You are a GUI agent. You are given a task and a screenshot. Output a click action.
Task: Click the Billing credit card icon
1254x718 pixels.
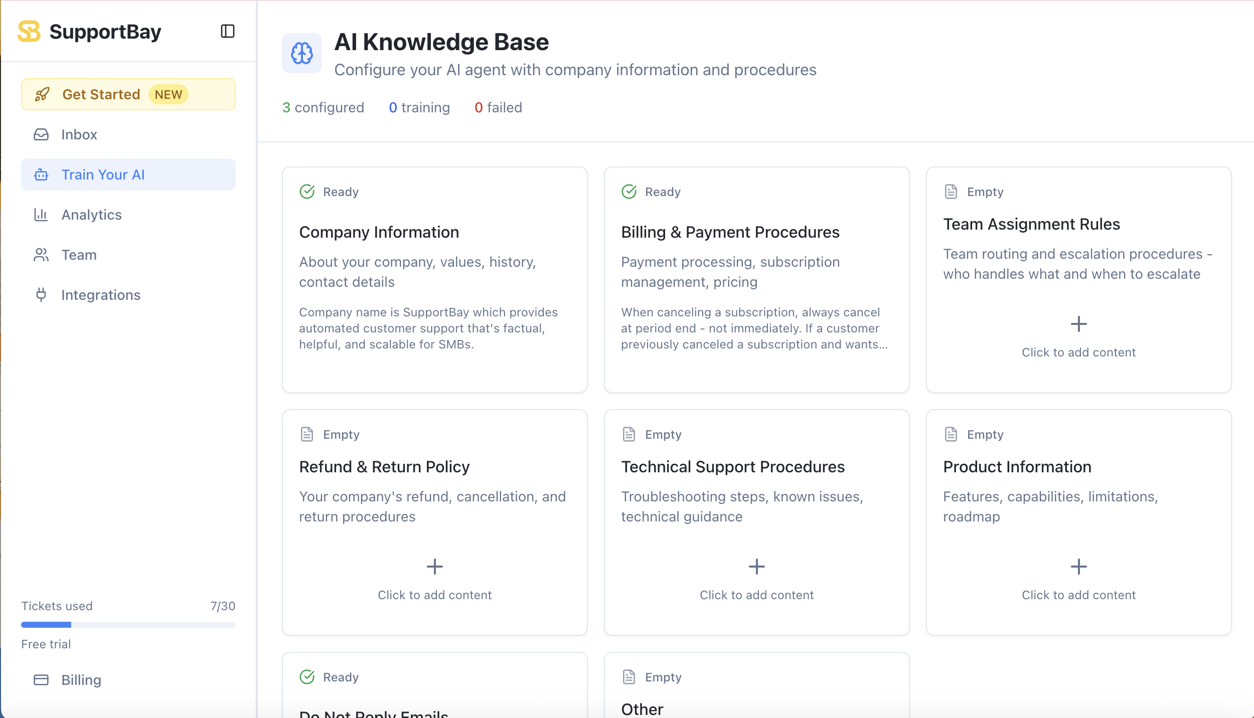pos(41,680)
